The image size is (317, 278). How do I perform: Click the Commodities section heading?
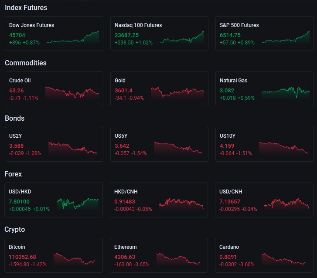point(25,63)
